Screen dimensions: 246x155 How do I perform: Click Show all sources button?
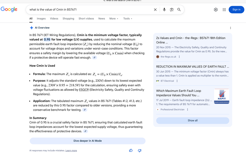[192, 120]
